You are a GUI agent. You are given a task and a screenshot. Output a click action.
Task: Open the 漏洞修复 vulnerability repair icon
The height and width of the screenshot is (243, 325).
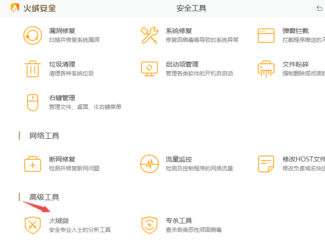coord(33,35)
